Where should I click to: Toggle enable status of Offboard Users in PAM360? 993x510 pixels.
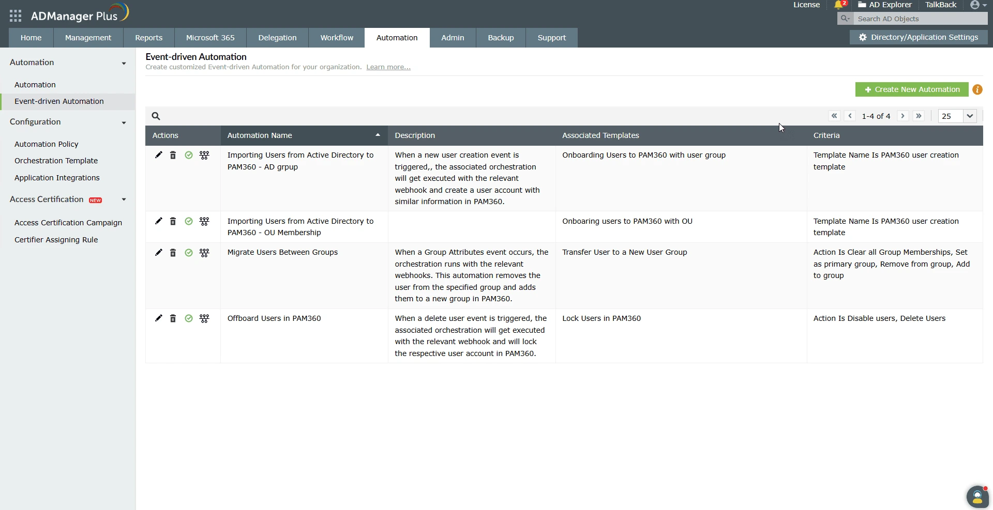pyautogui.click(x=188, y=318)
